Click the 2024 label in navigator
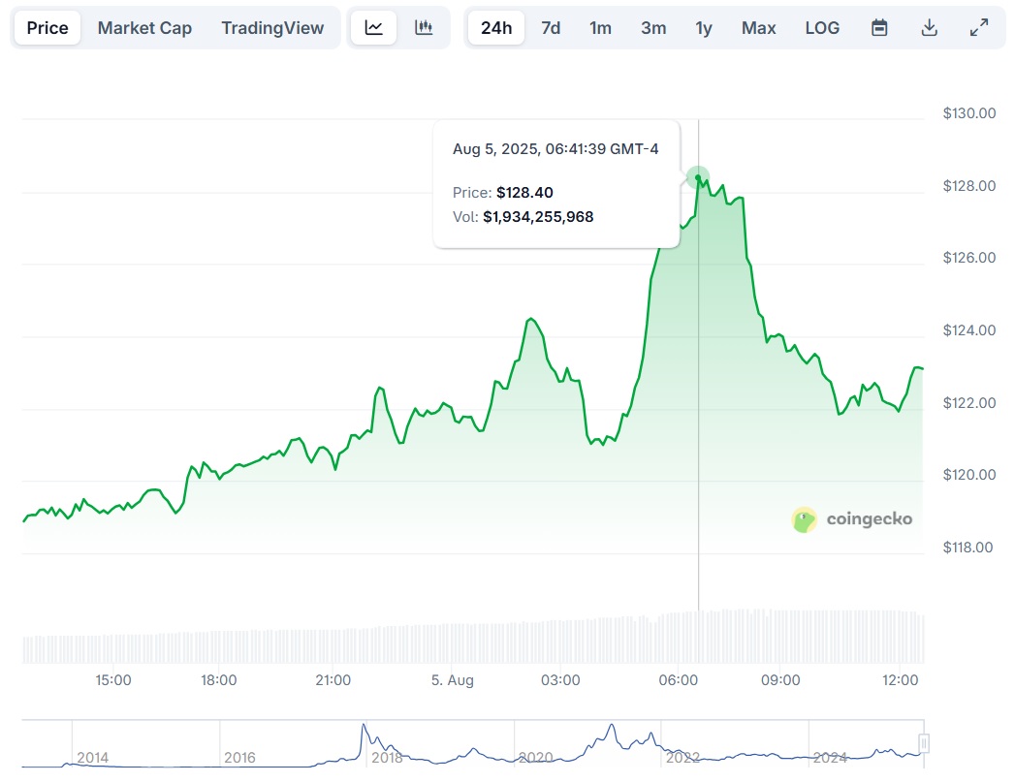This screenshot has height=783, width=1015. tap(830, 757)
